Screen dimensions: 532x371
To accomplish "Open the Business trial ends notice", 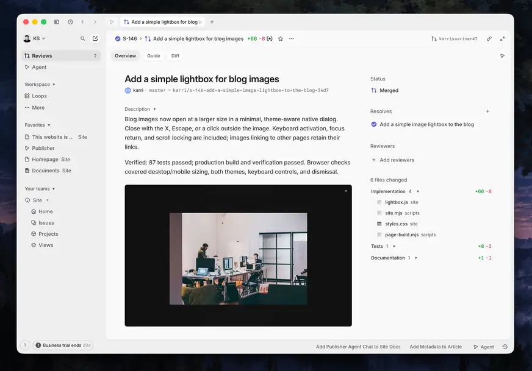I will coord(63,345).
